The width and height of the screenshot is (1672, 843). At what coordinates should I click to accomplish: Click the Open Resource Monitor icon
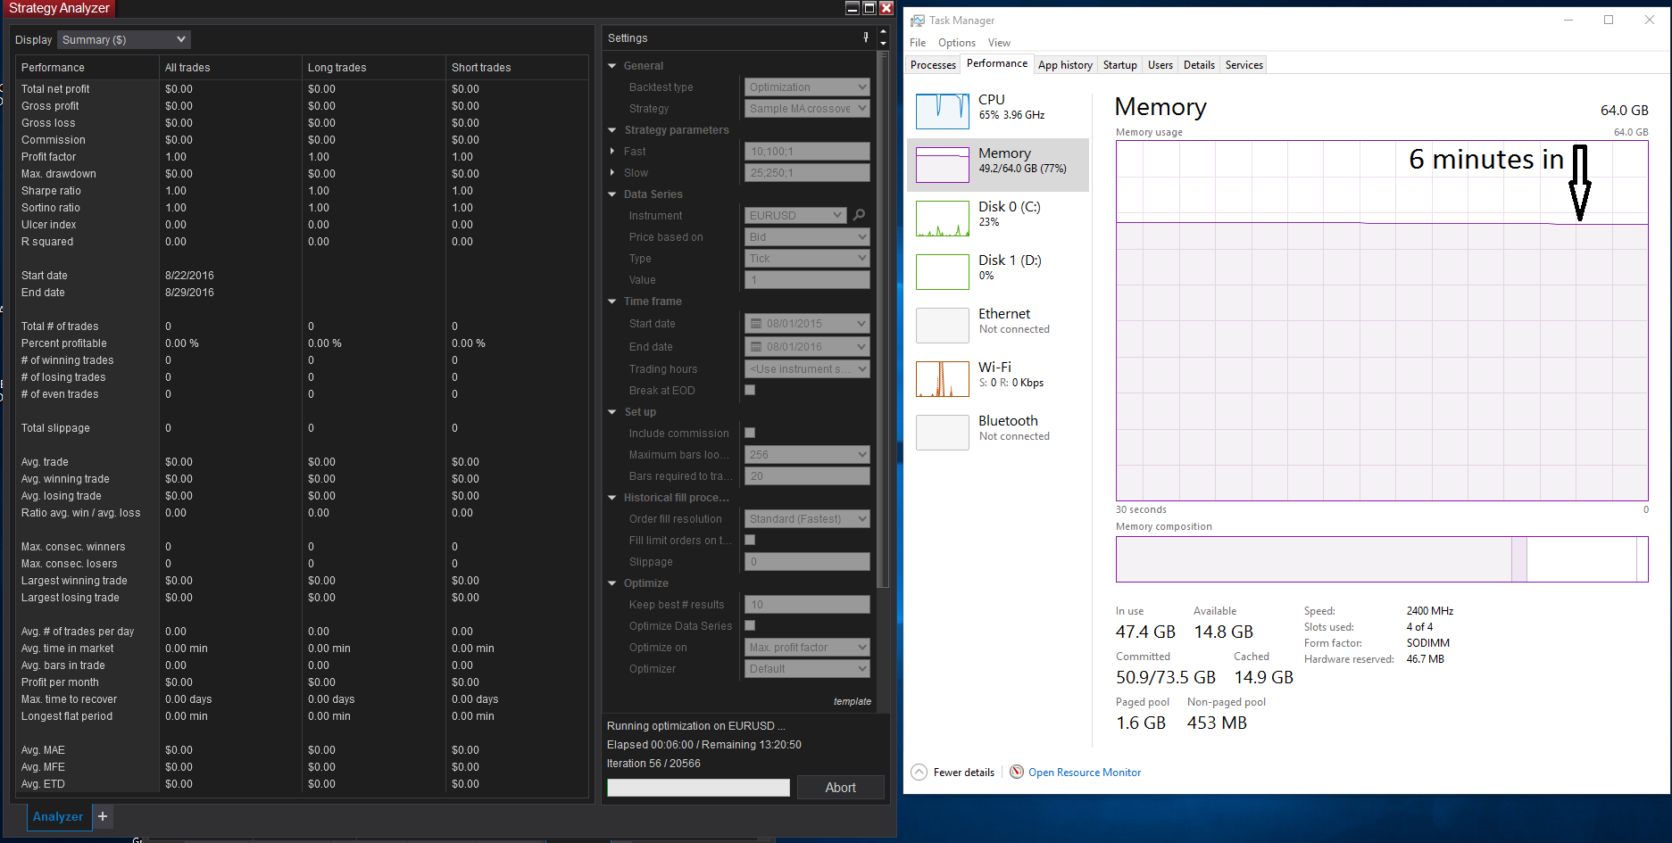click(x=1017, y=772)
